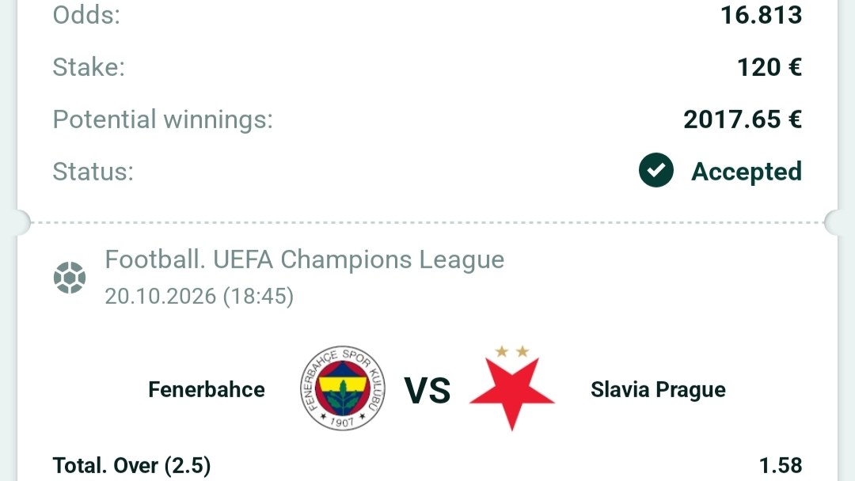Screen dimensions: 855x481
Task: Click the football sport icon
Action: coord(70,278)
